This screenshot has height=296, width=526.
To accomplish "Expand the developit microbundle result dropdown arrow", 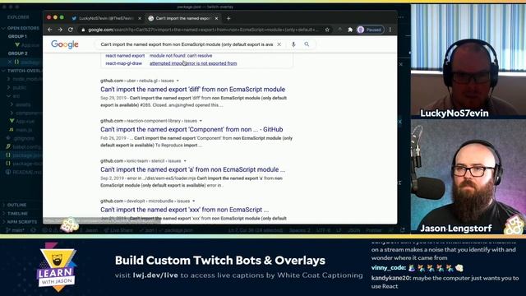I will [194, 201].
